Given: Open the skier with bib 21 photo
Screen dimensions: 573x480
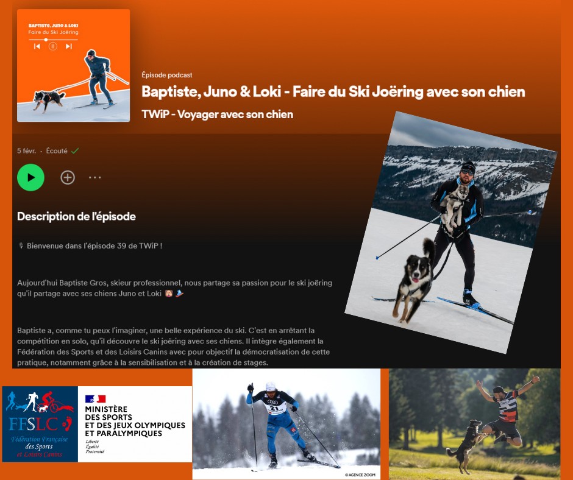Looking at the screenshot, I should point(286,424).
